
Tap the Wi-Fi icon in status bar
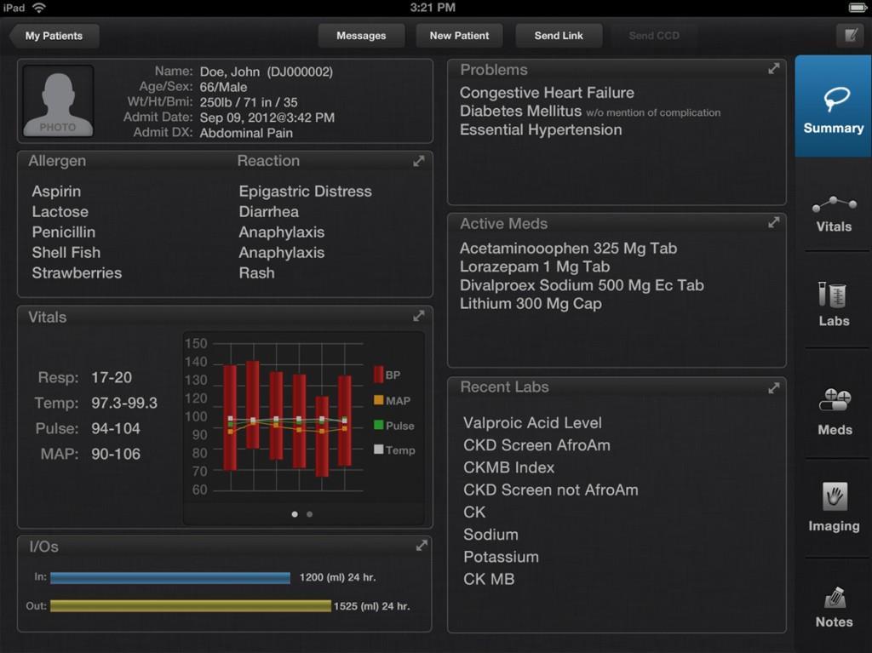38,8
